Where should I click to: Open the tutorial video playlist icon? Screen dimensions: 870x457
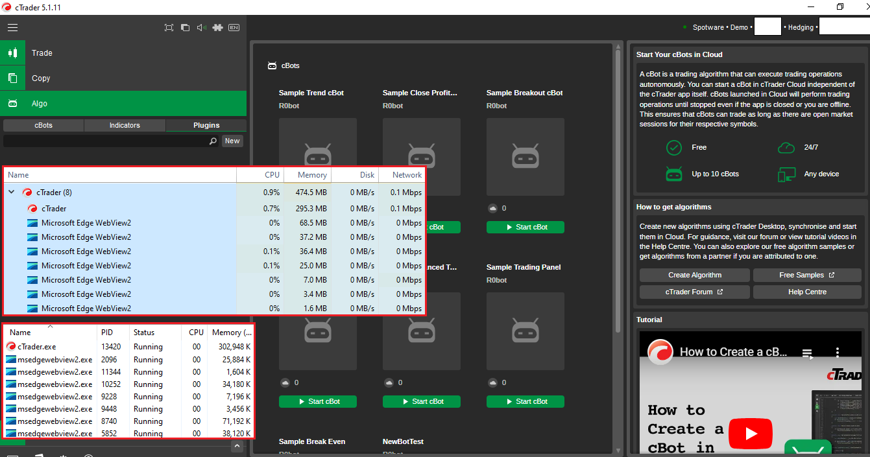click(807, 353)
